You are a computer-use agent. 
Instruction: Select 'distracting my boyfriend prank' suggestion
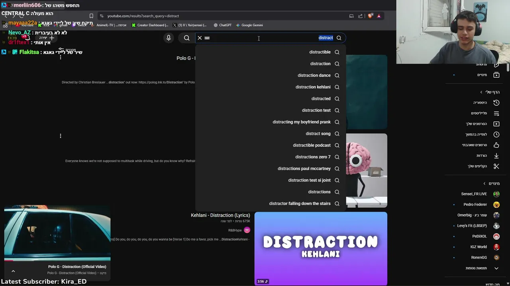pos(271,122)
